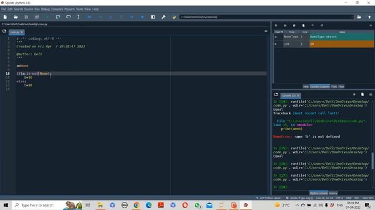Switch to the IPython console tab
This screenshot has width=375, height=210.
click(319, 193)
